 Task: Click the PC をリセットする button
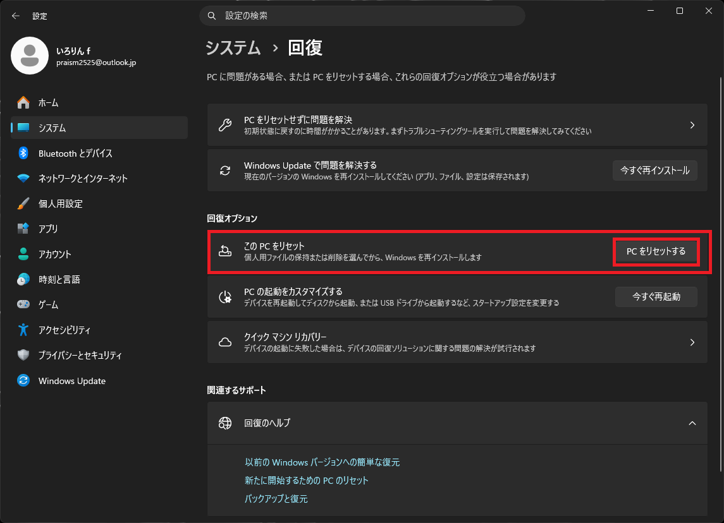(x=656, y=251)
